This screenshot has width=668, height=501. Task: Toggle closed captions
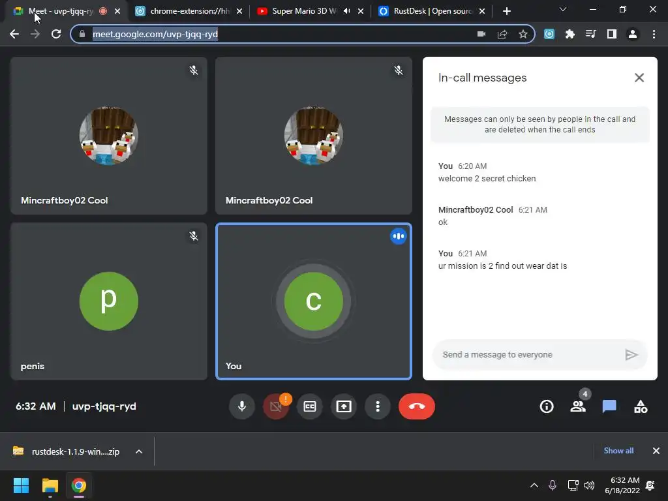coord(310,406)
